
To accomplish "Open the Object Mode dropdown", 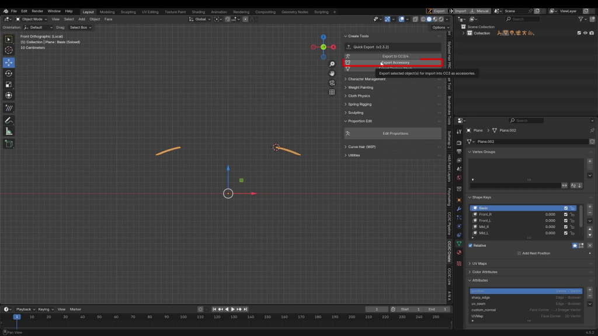I will (32, 19).
